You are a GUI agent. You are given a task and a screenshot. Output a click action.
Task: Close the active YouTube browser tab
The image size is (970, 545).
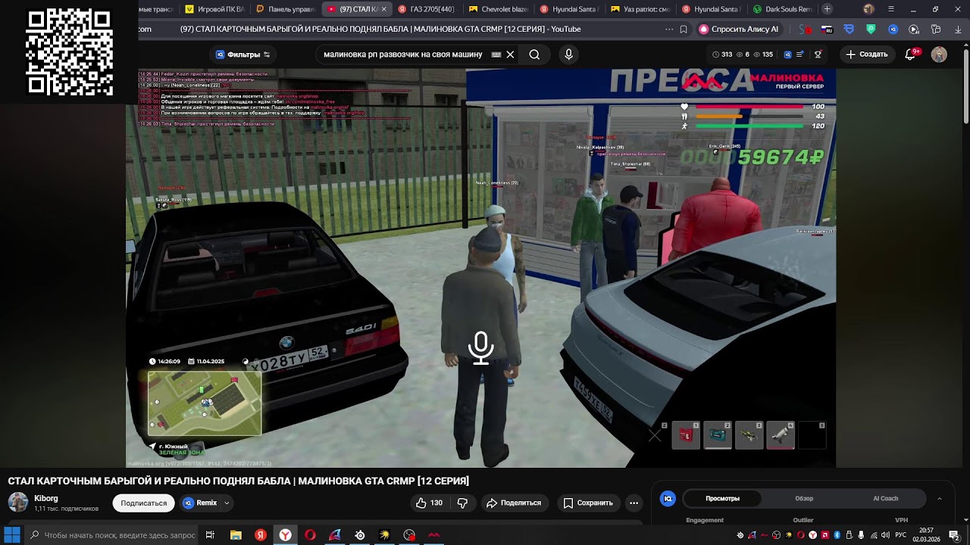click(x=383, y=9)
